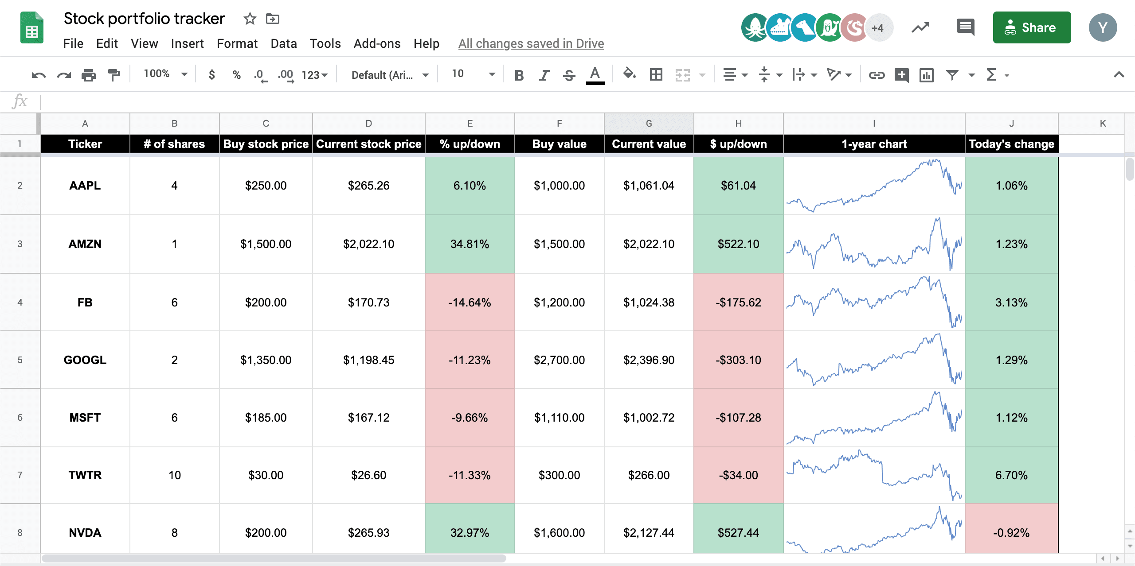Click the Merge cells icon

[x=683, y=75]
